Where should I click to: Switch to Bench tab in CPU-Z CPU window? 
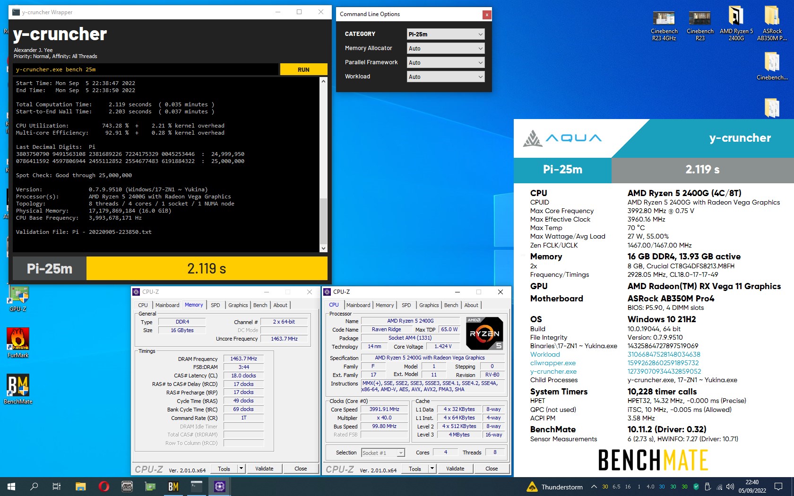[451, 305]
